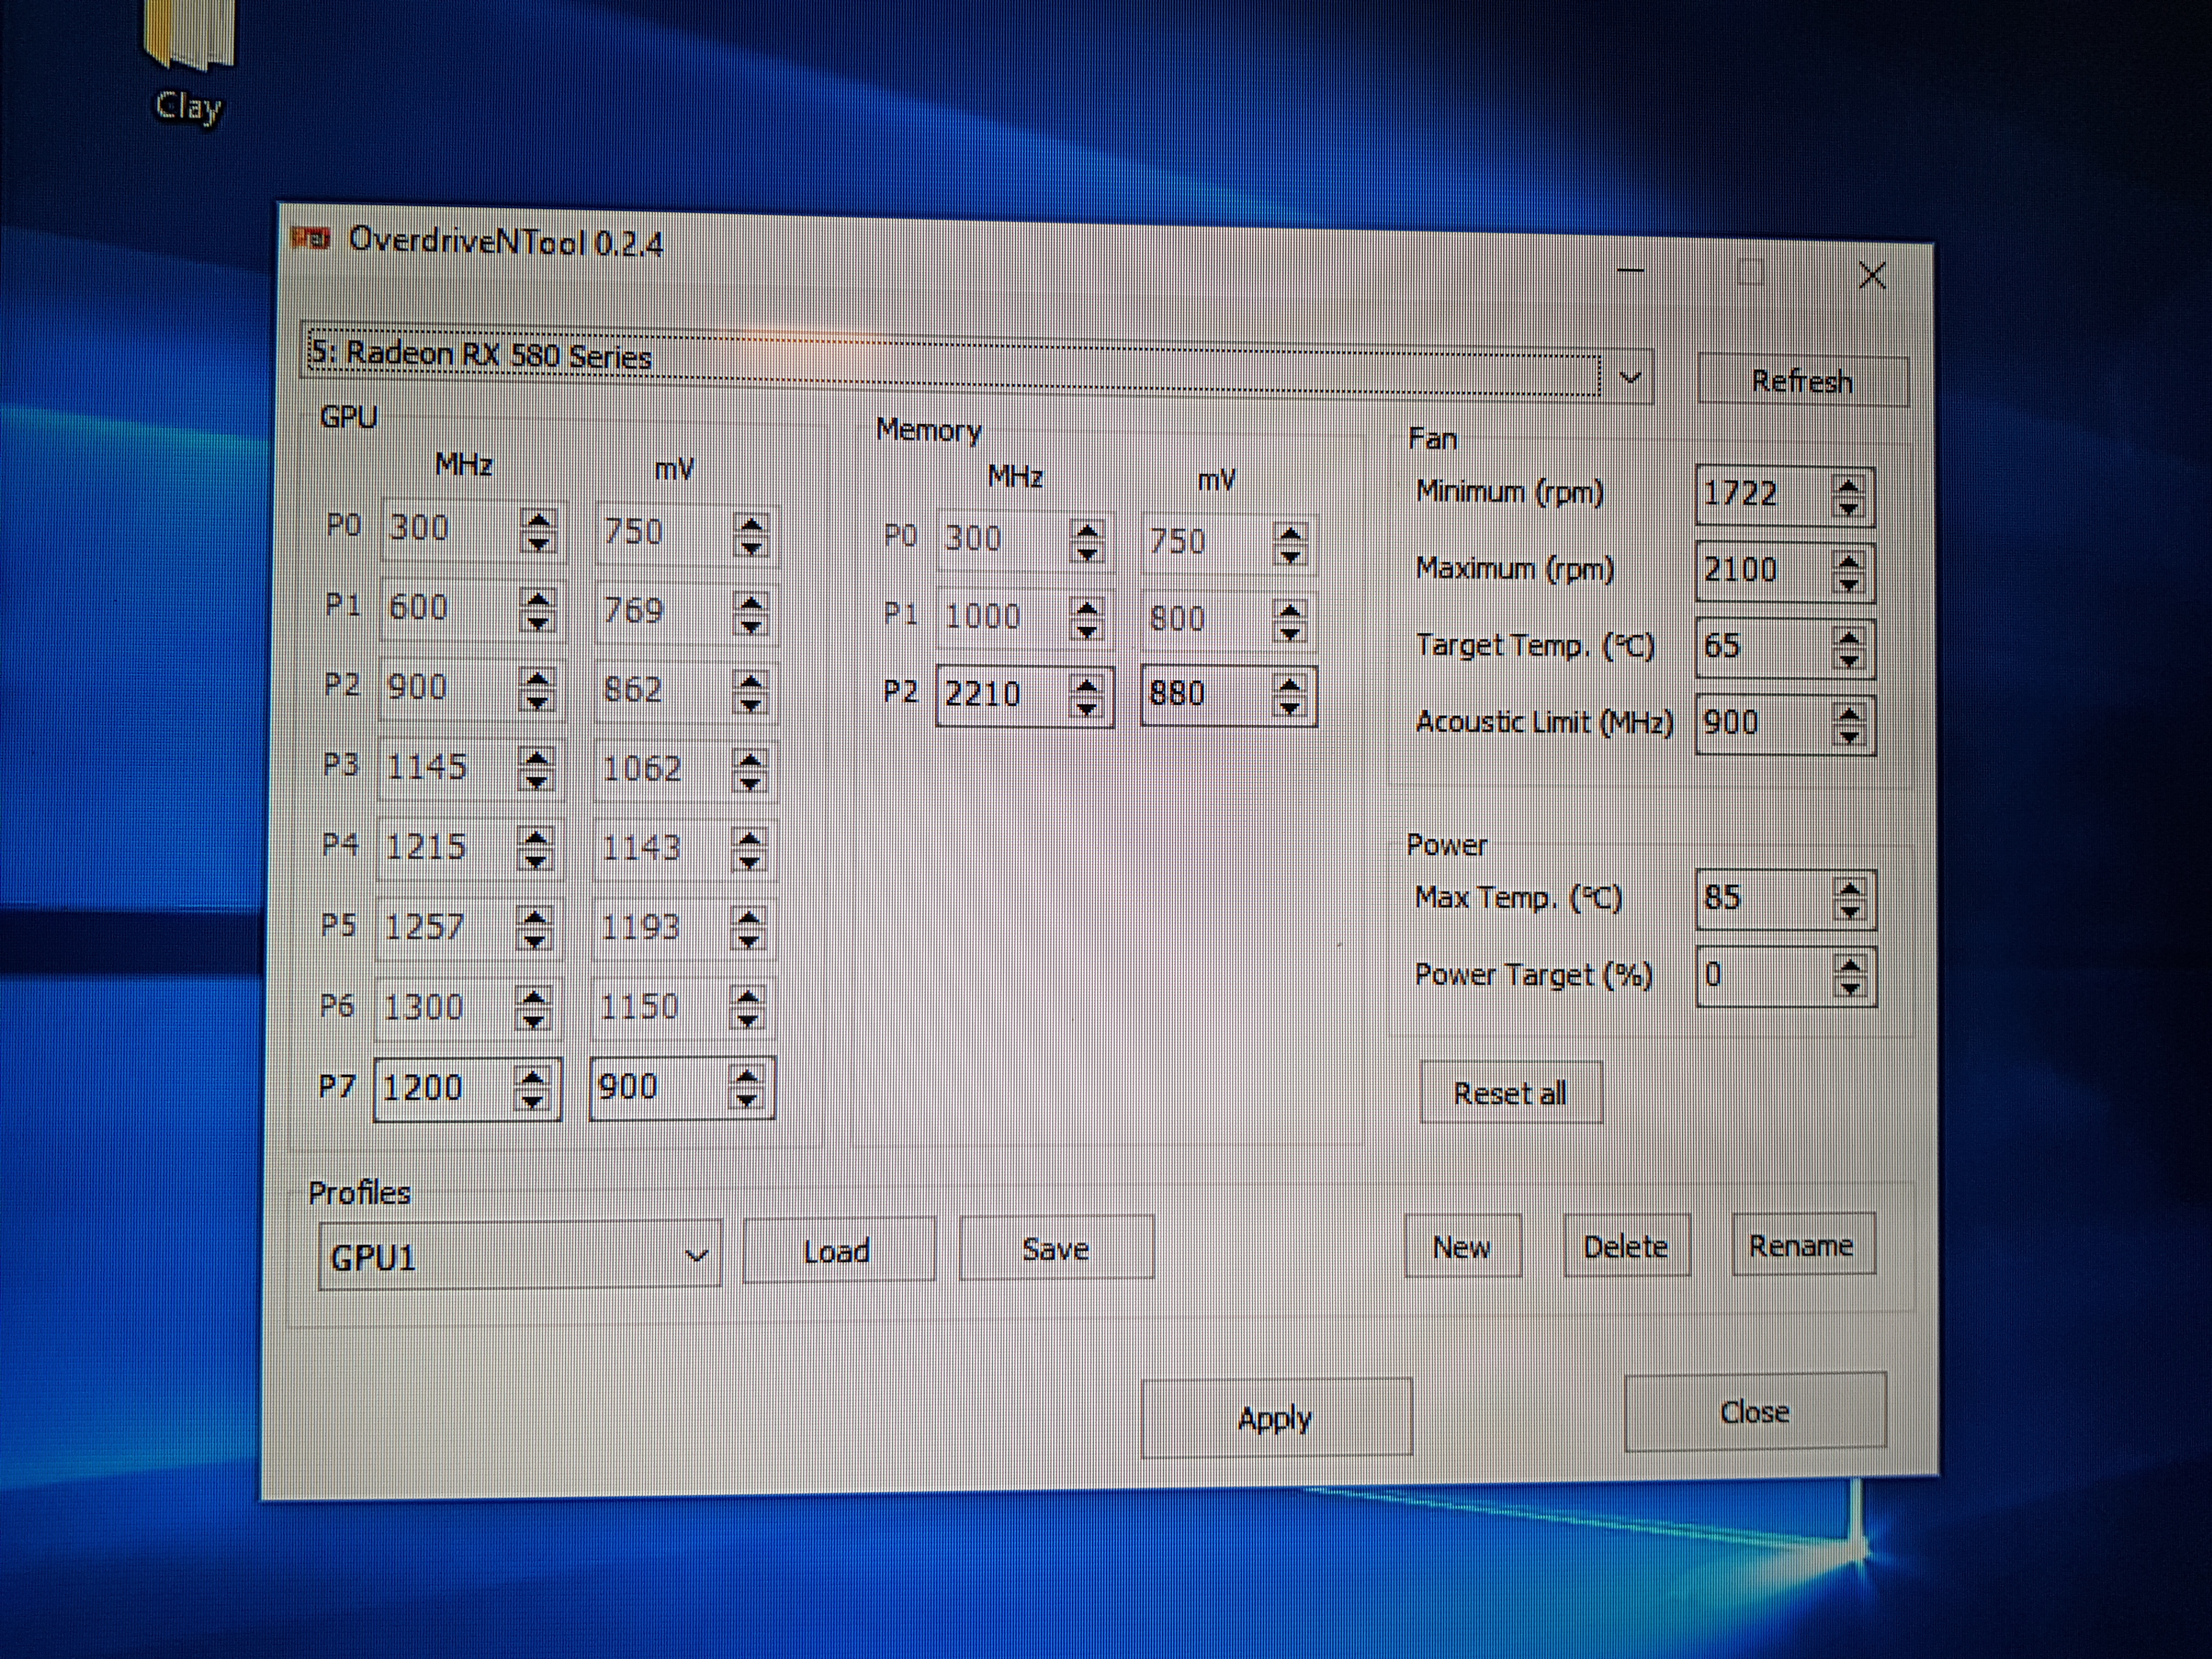Adjust the GPU P7 mV 900 stepper
This screenshot has width=2212, height=1659.
[x=746, y=1088]
